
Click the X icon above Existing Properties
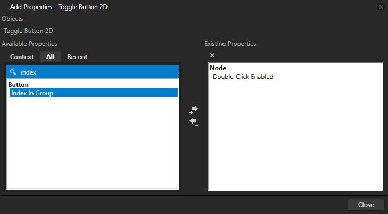212,56
